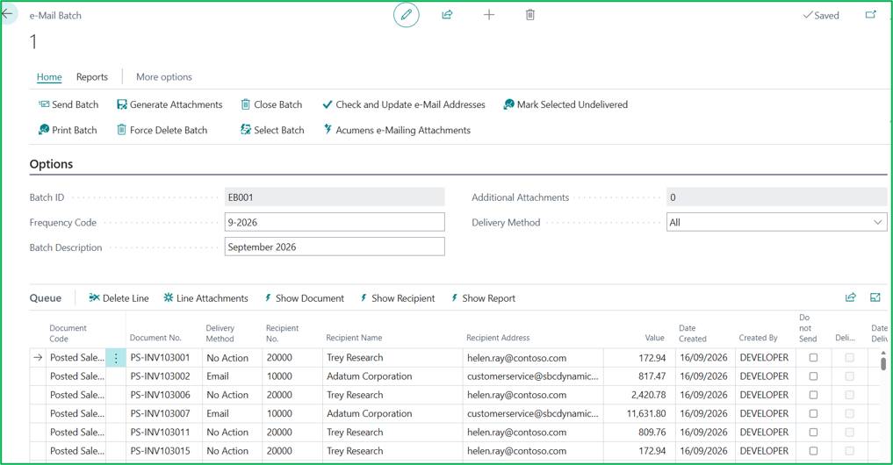The image size is (893, 465).
Task: Toggle Do not Send for PS-INV103001
Action: [x=813, y=358]
